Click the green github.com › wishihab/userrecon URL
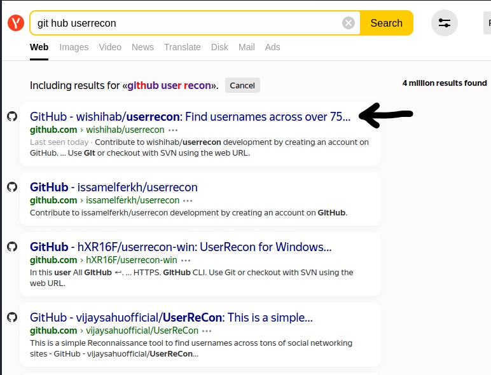The width and height of the screenshot is (491, 375). [97, 130]
